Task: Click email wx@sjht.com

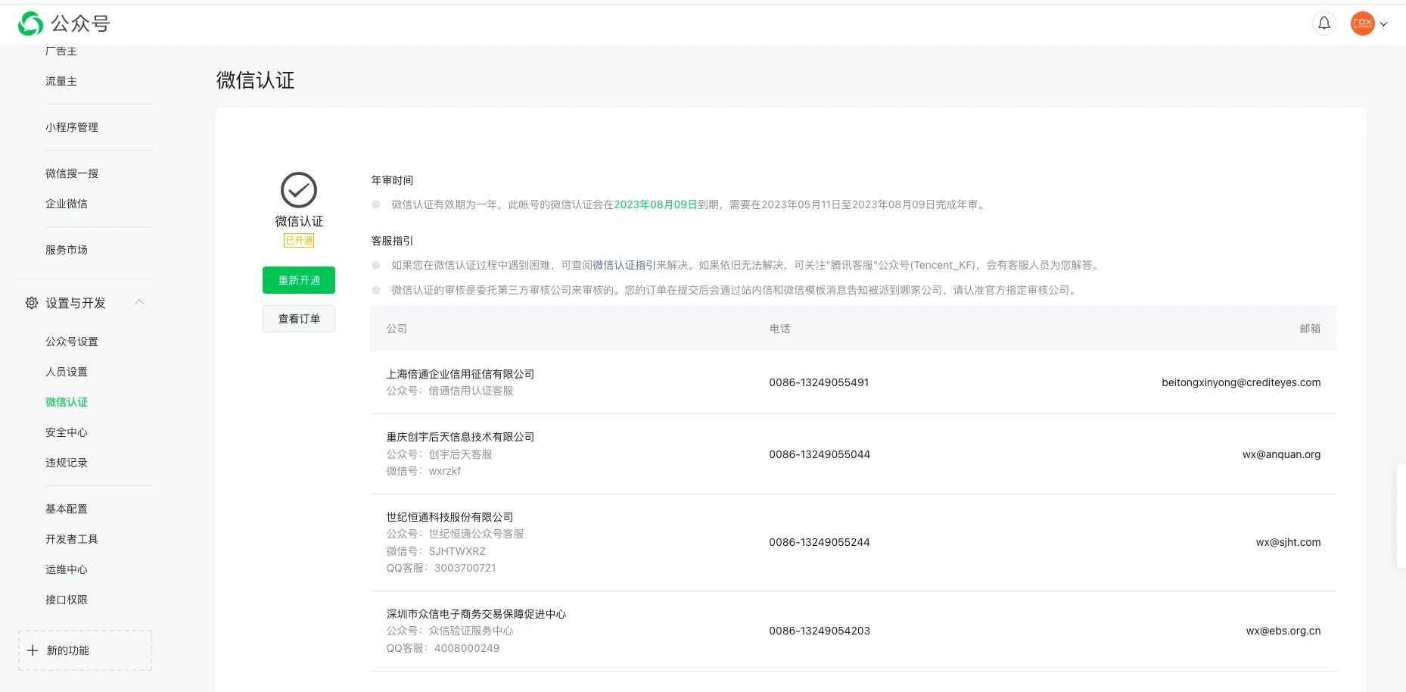Action: coord(1288,542)
